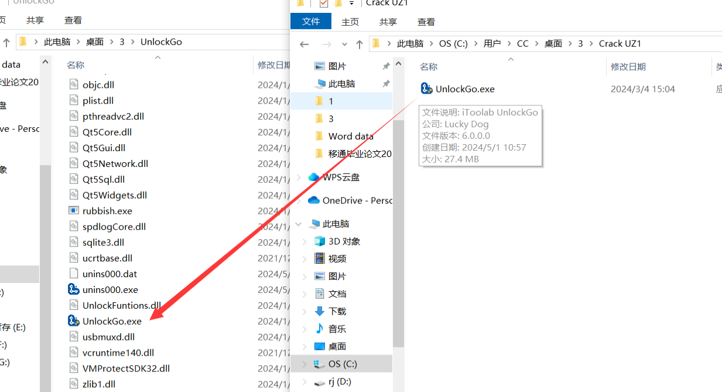
Task: Click unins000.exe icon in UnlockGo folder
Action: click(x=73, y=289)
